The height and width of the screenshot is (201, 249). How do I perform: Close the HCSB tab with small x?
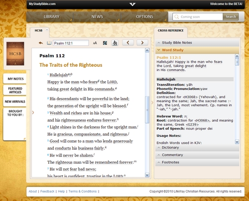[x=47, y=30]
